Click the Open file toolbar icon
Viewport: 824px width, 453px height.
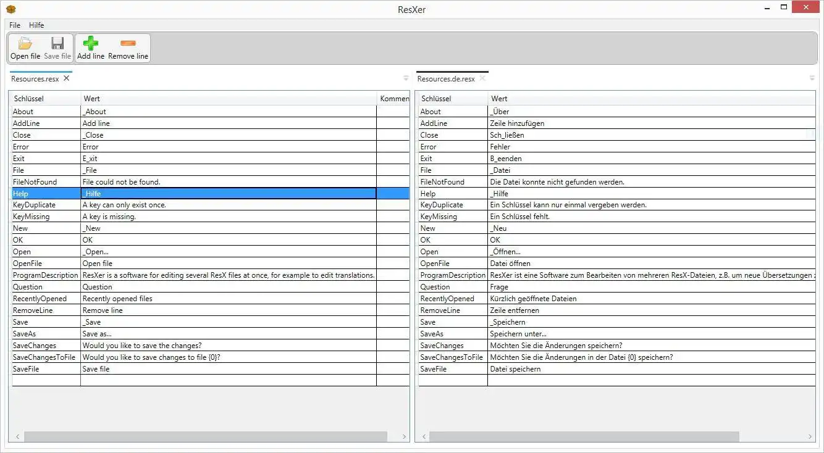pyautogui.click(x=25, y=43)
